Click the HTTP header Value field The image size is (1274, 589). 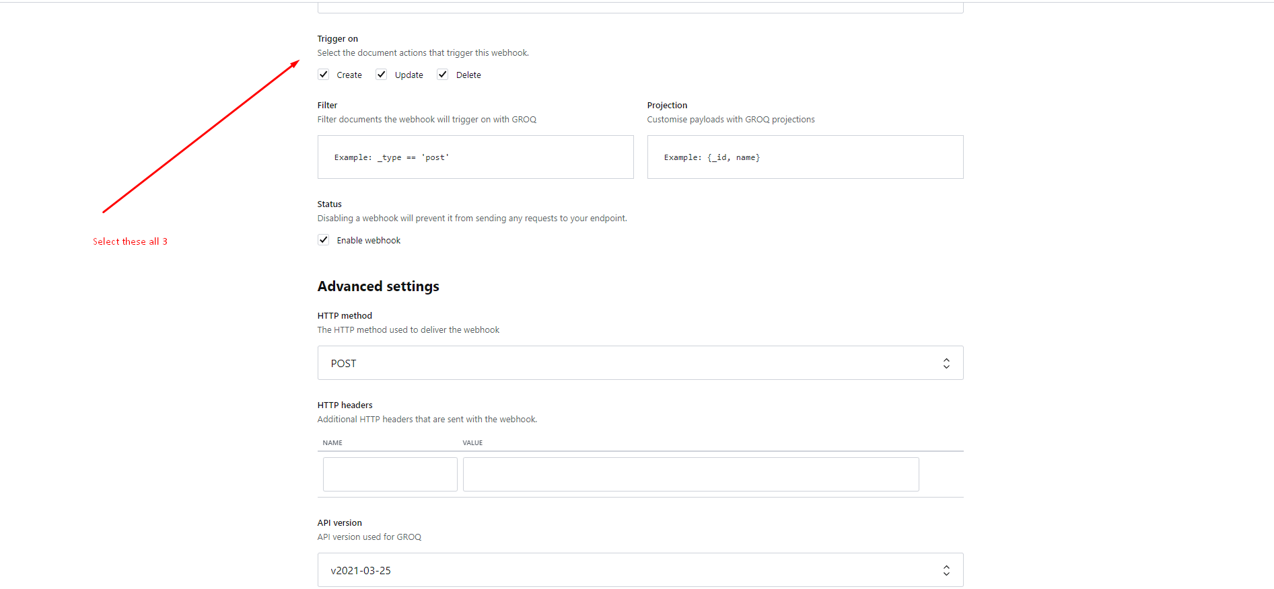click(x=691, y=475)
